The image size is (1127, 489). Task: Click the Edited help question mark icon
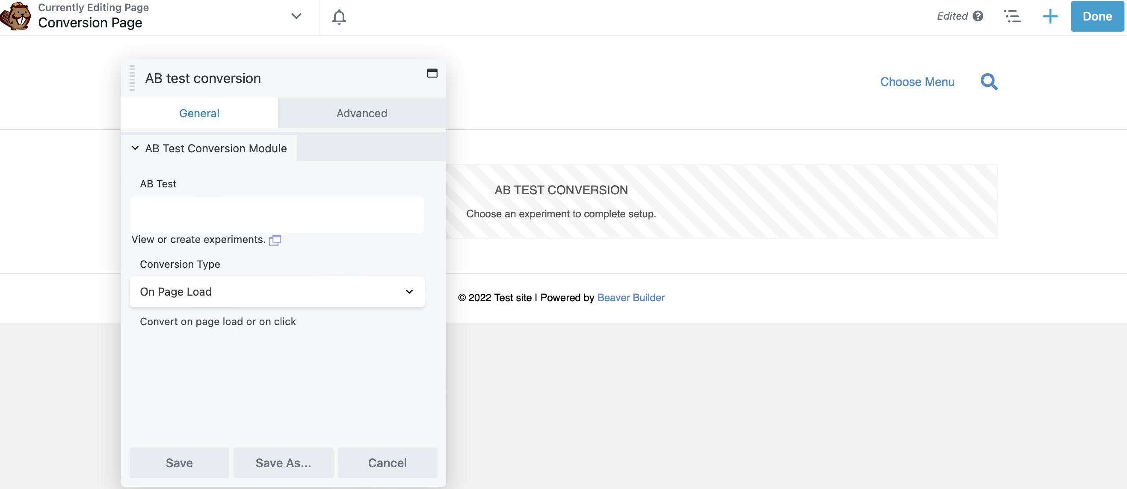pos(978,16)
